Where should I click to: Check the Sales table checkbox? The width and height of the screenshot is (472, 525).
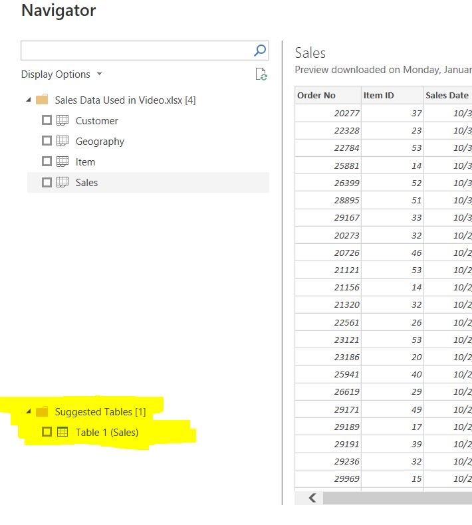pyautogui.click(x=47, y=183)
